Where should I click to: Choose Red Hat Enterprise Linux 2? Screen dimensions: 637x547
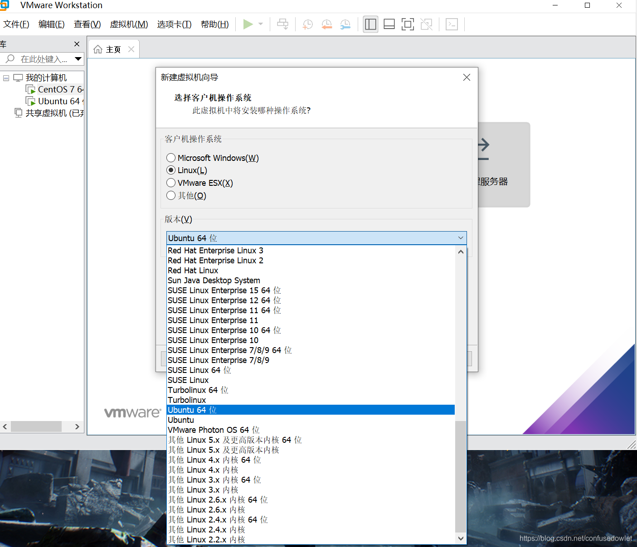click(311, 261)
